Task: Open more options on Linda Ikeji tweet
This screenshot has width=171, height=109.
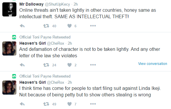Action: point(93,104)
